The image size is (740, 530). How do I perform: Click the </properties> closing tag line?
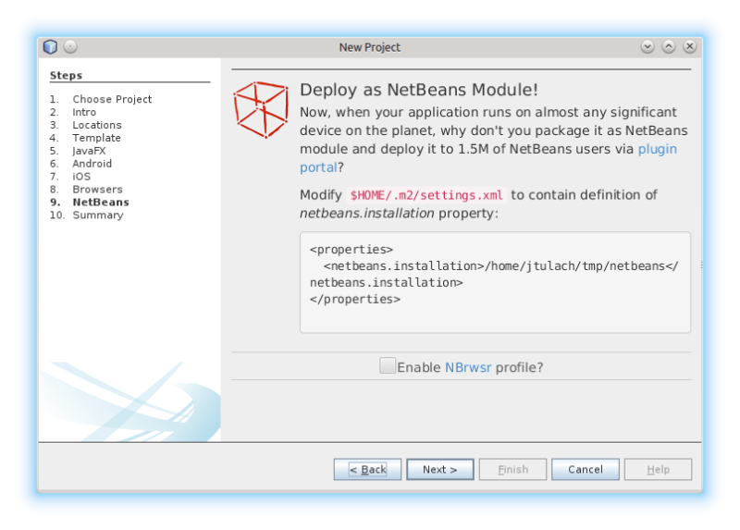(355, 299)
